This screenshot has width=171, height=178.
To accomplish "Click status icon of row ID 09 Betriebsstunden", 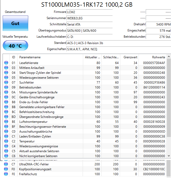I will [x=6, y=87].
